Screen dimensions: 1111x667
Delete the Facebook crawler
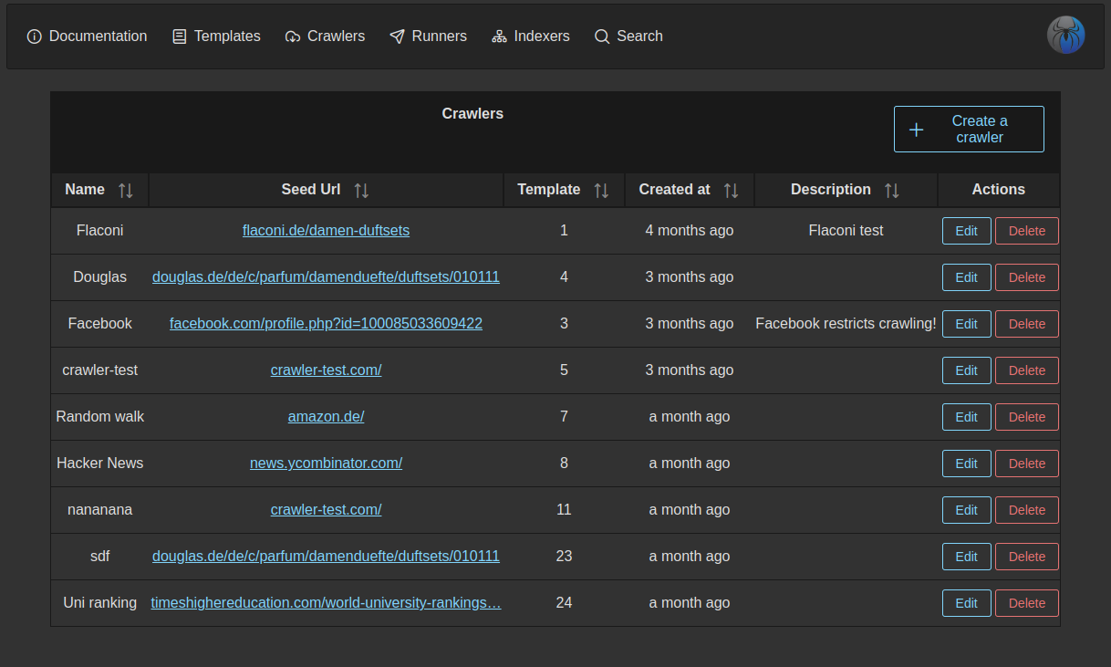(1027, 324)
